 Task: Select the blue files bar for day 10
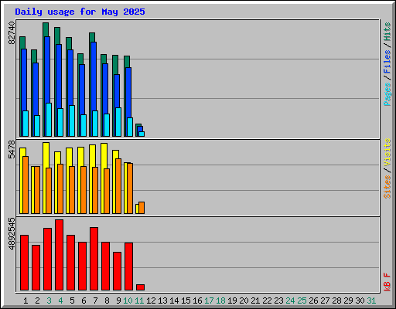click(x=128, y=93)
